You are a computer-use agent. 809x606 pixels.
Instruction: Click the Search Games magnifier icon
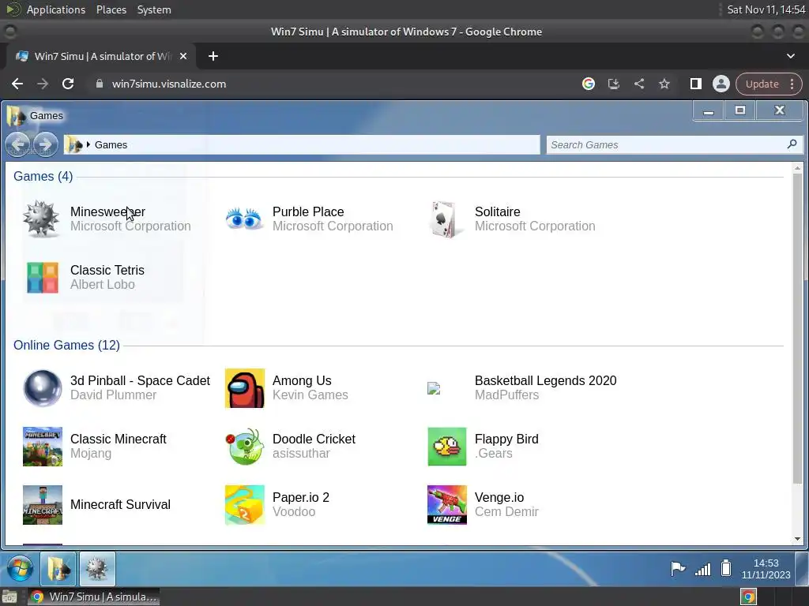pos(792,144)
